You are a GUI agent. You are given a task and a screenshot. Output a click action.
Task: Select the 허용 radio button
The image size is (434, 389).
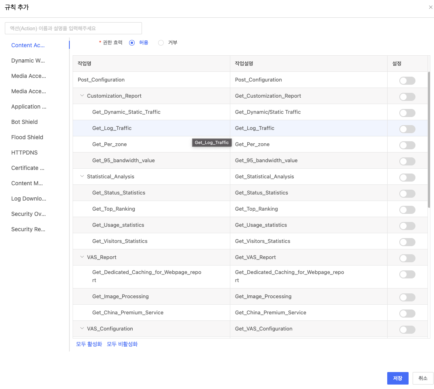tap(132, 43)
